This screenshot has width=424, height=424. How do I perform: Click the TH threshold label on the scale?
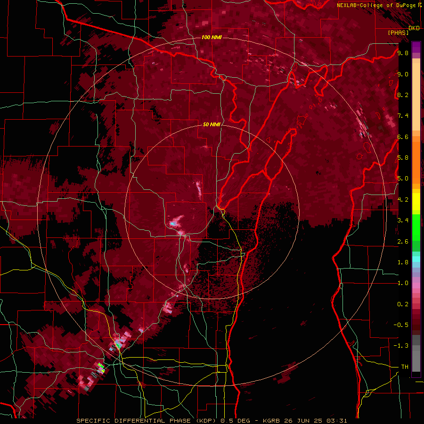[x=405, y=367]
